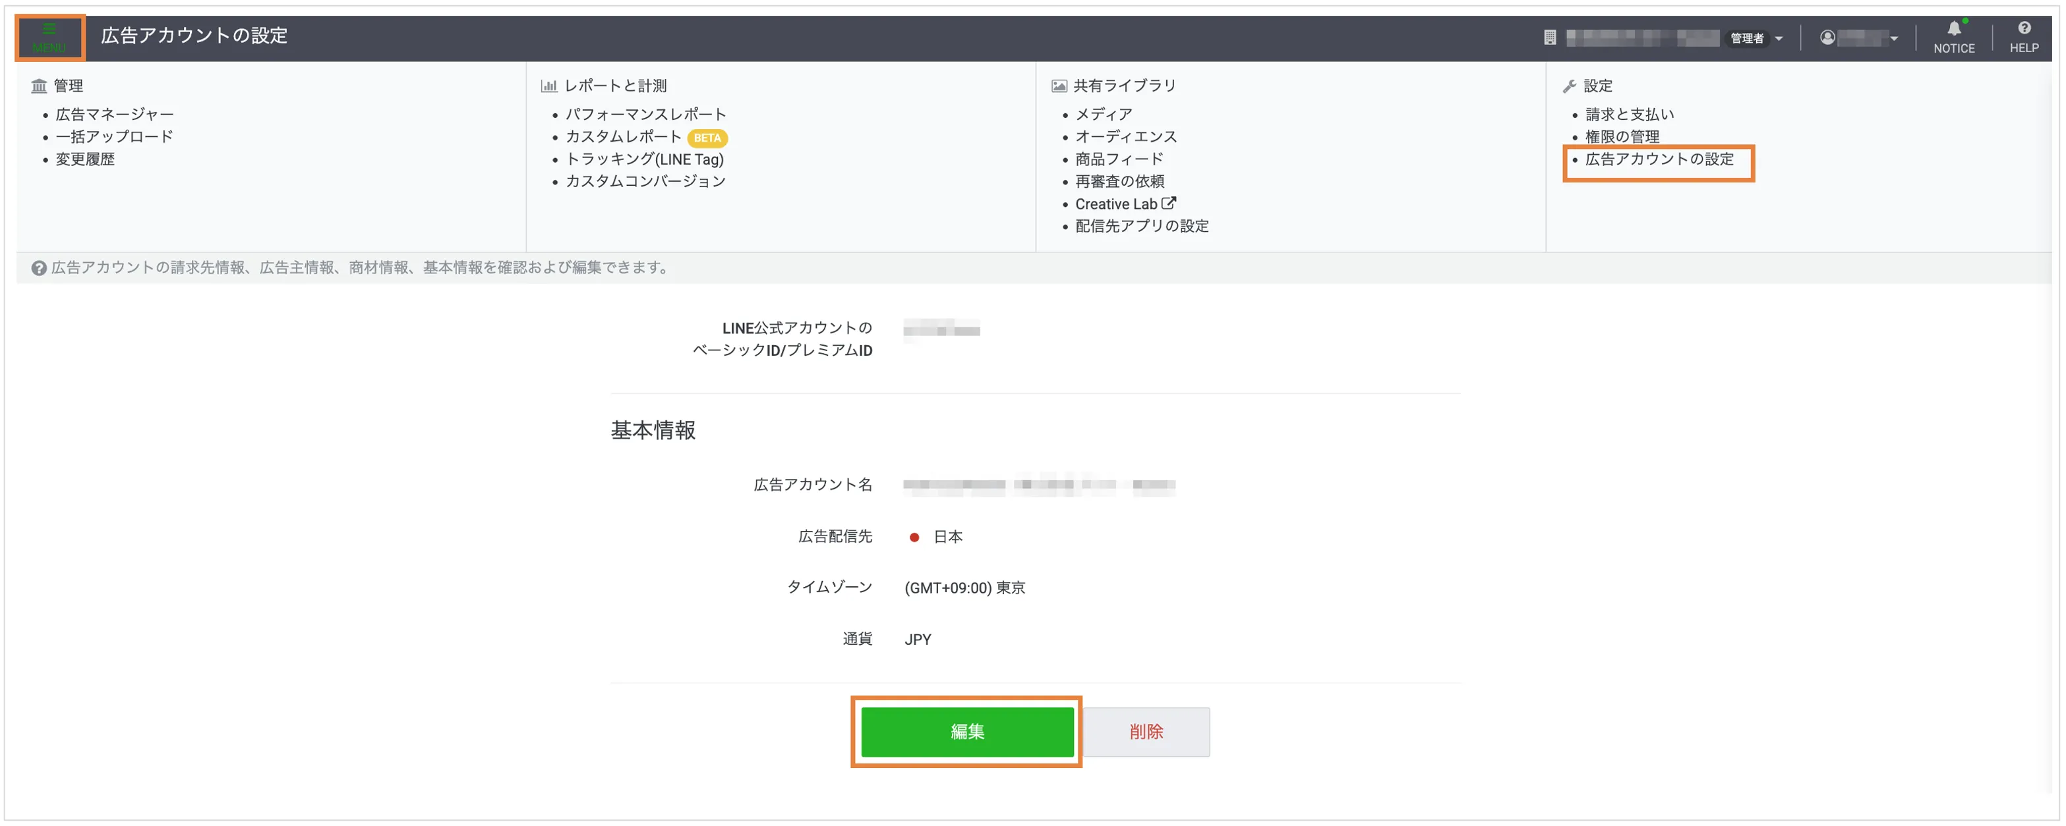Open notifications via the NOTICE bell icon

pos(1954,29)
